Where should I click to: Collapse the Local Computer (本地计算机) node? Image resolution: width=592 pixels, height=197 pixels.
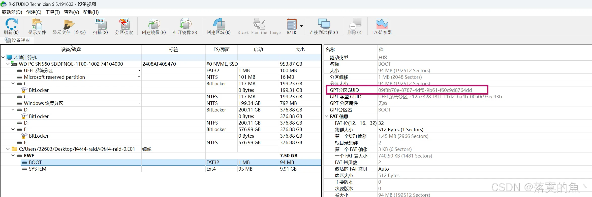tap(3, 57)
